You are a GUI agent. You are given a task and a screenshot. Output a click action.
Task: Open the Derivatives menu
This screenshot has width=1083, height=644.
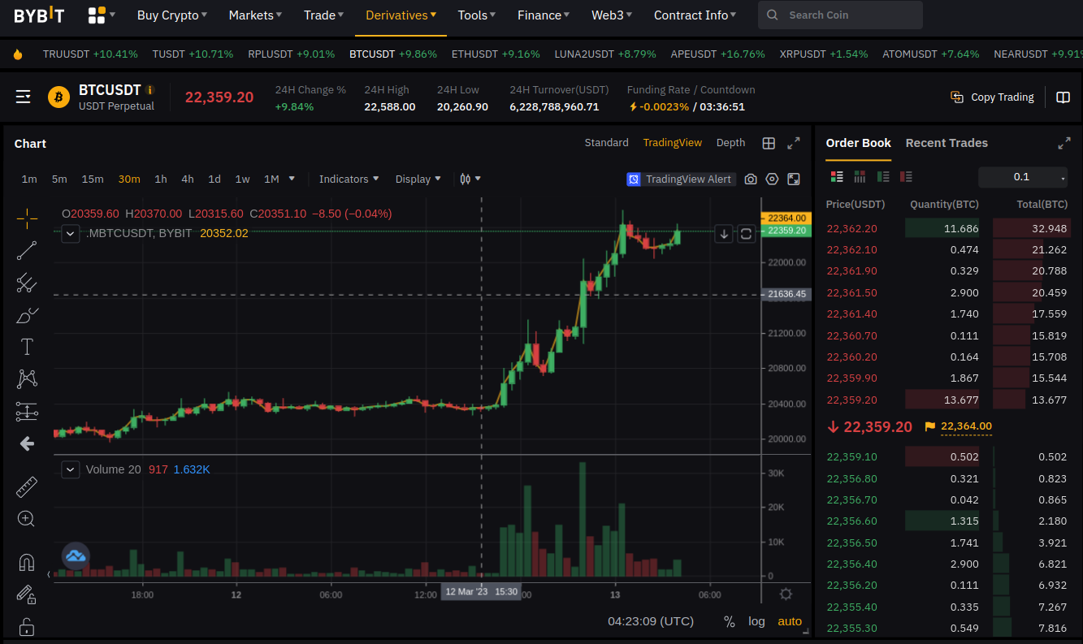pyautogui.click(x=401, y=15)
